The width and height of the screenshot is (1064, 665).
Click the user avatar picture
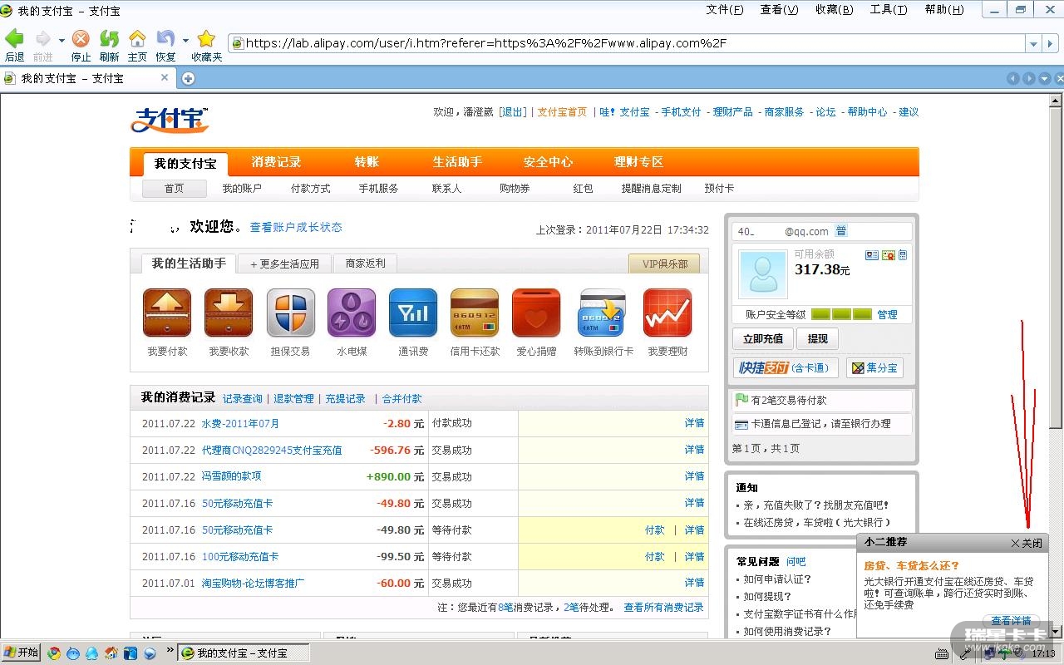point(762,274)
